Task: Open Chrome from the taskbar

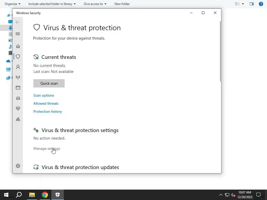Action: pyautogui.click(x=45, y=195)
